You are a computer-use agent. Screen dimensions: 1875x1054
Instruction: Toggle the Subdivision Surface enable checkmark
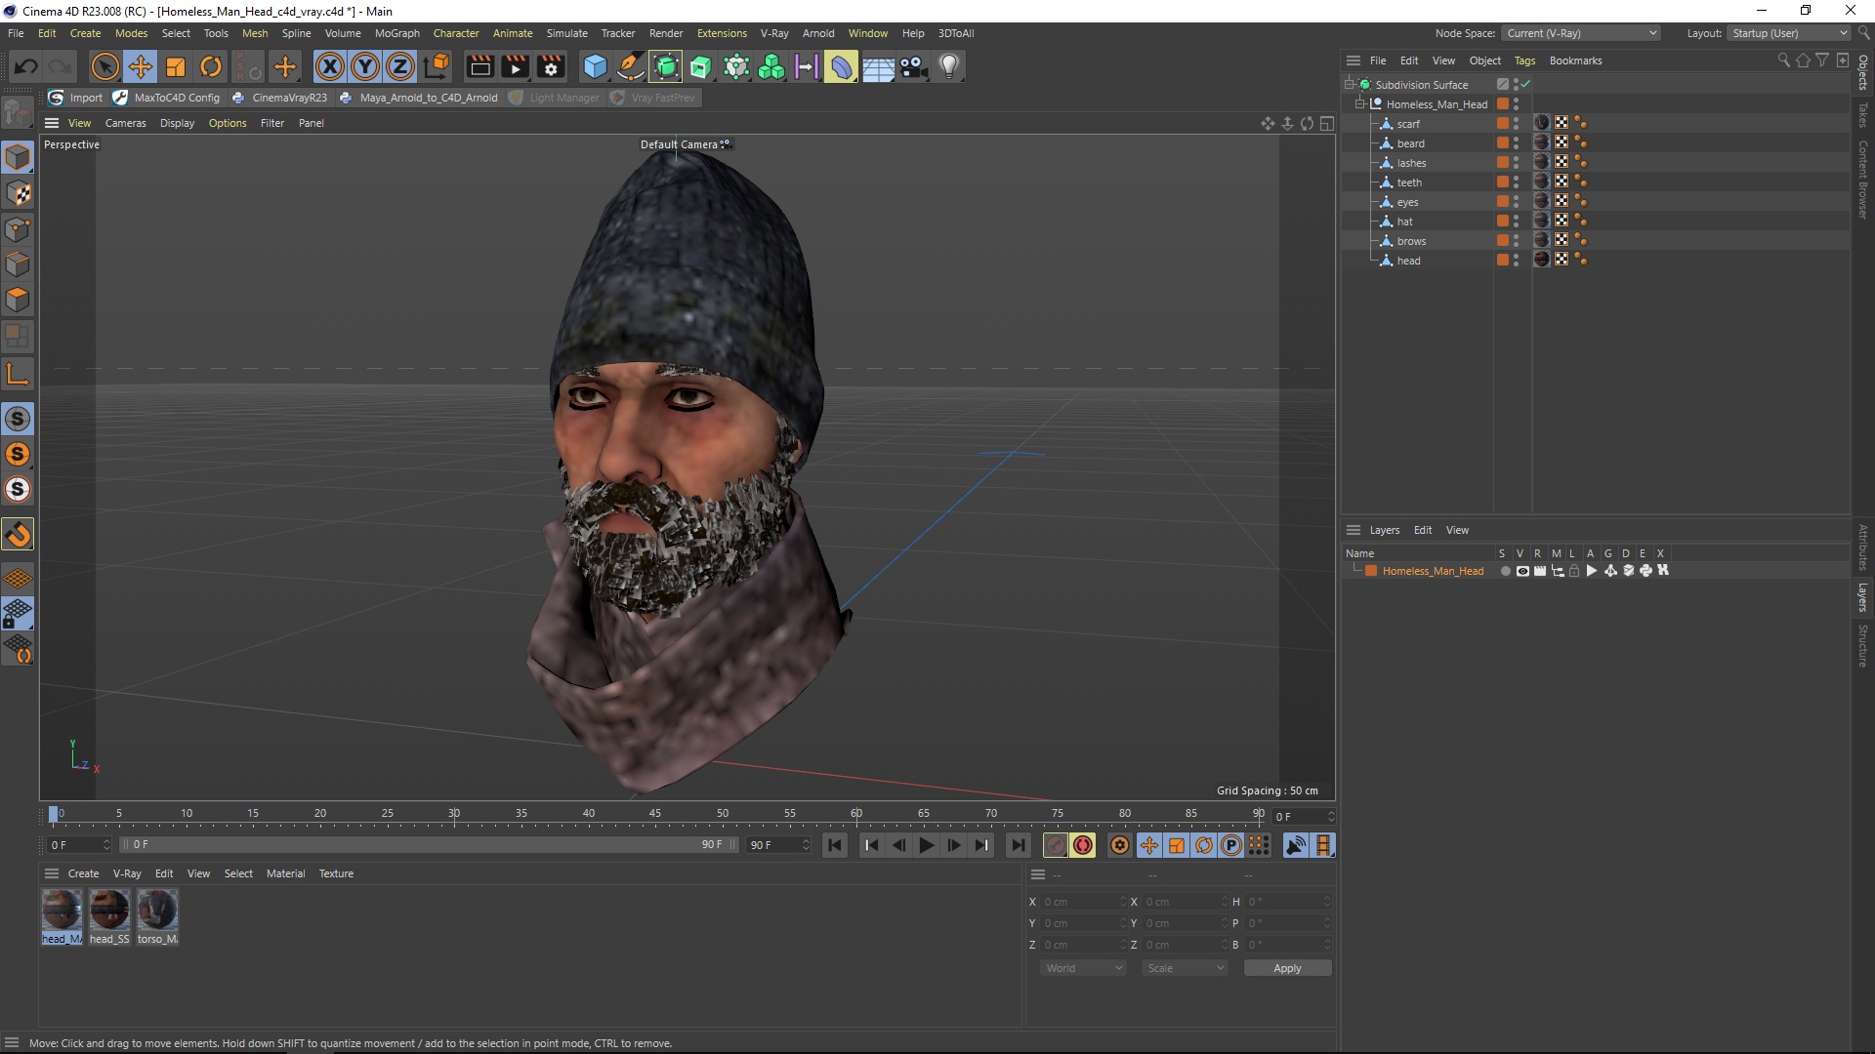click(1525, 85)
